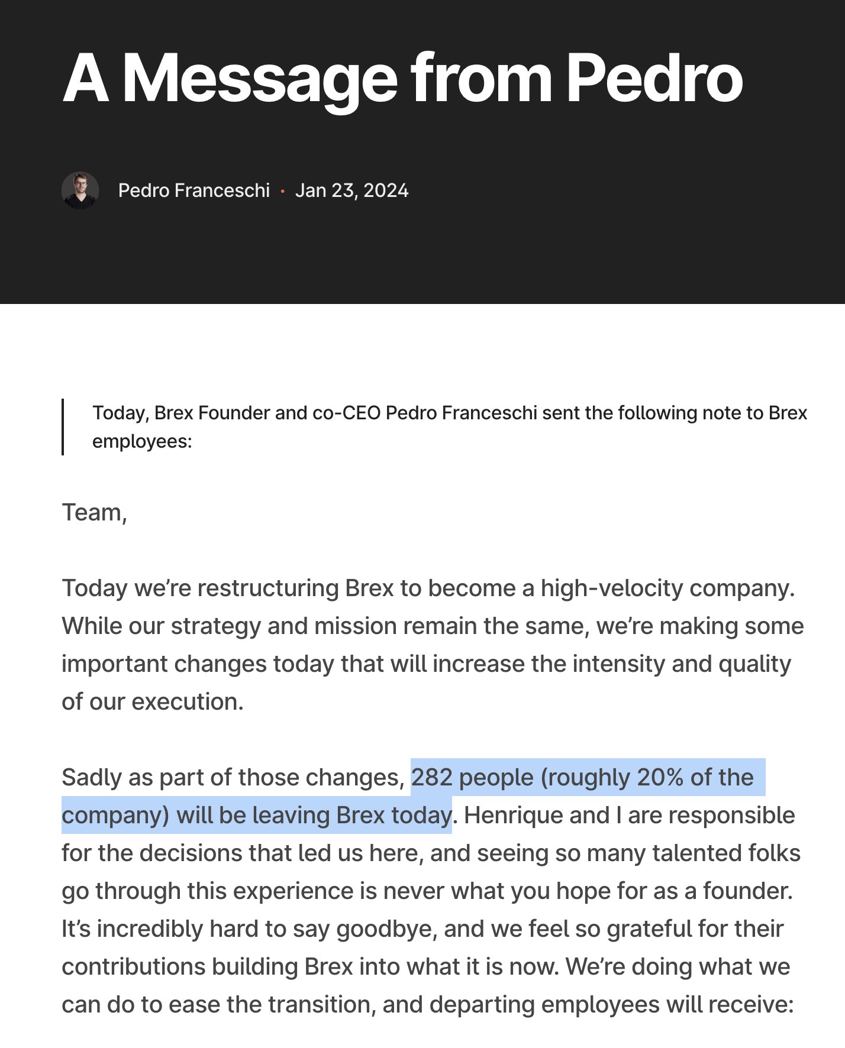Click the line beginning 'It's incredibly hard to say goodbye'
This screenshot has height=1048, width=845.
[x=422, y=929]
